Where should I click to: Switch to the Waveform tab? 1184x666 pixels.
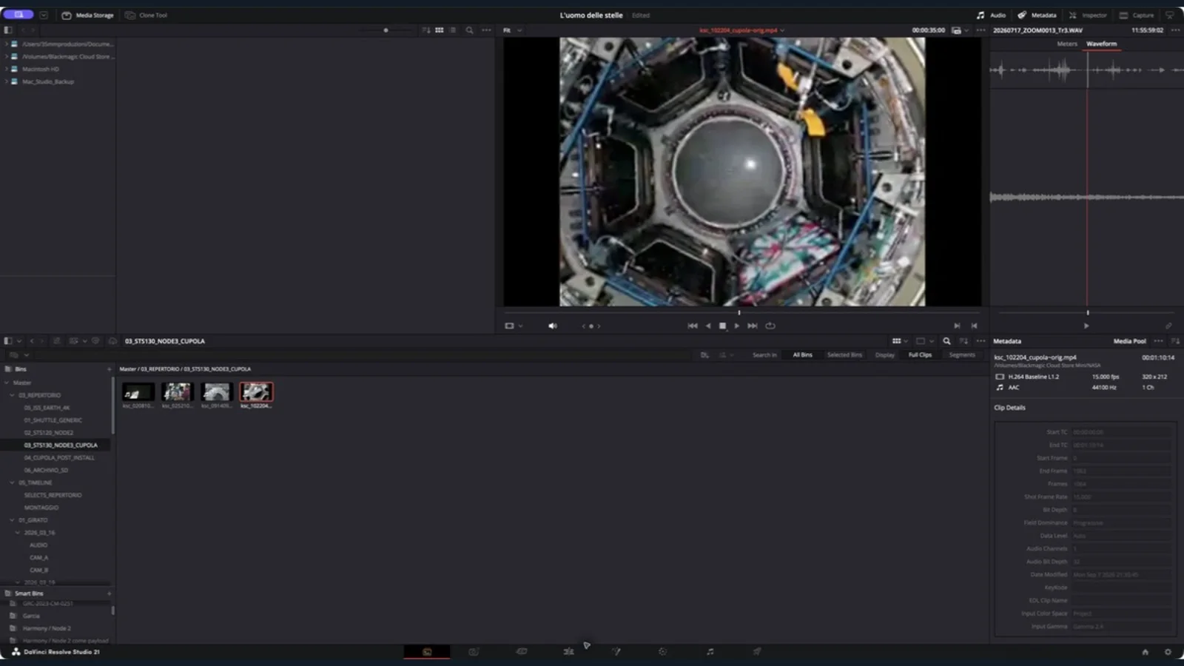[1101, 44]
